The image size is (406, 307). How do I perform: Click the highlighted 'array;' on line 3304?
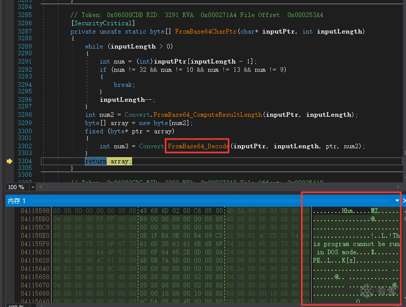click(121, 161)
